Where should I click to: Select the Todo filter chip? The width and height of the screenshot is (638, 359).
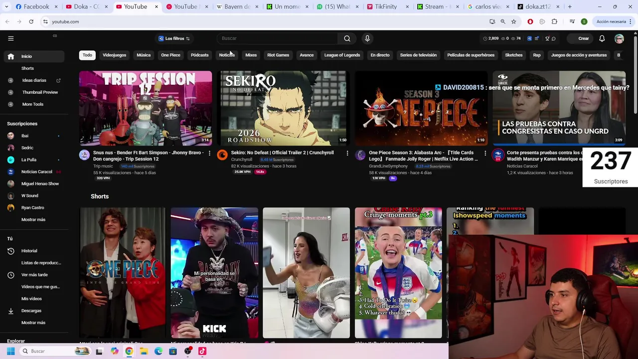tap(87, 55)
